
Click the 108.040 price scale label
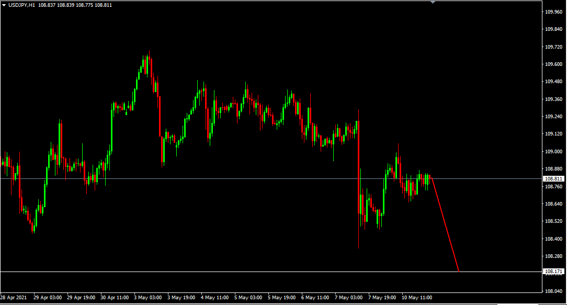click(553, 291)
